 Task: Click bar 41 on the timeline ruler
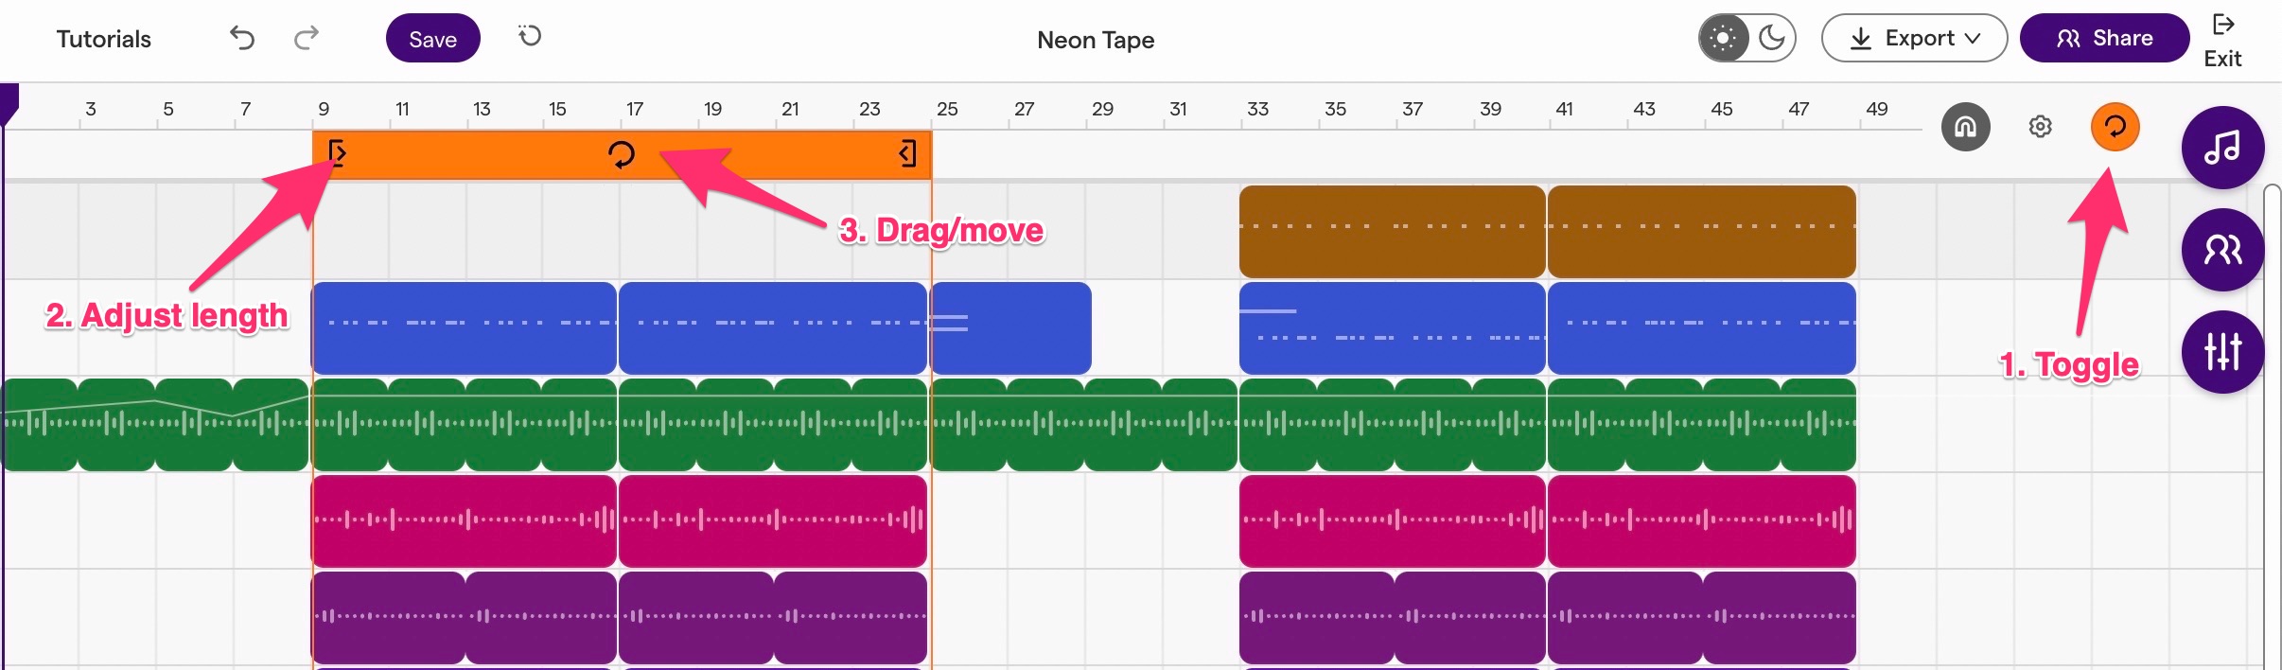1565,109
